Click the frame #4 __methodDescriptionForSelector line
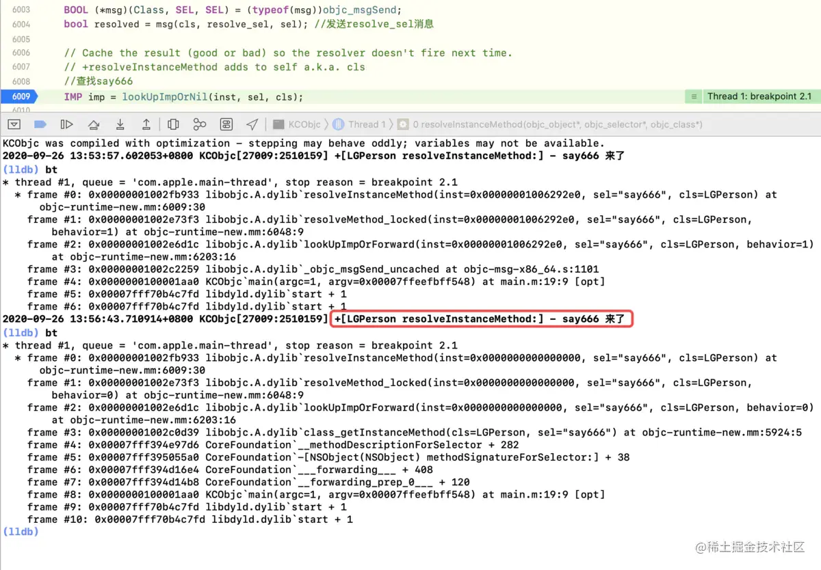The height and width of the screenshot is (570, 821). tap(274, 445)
